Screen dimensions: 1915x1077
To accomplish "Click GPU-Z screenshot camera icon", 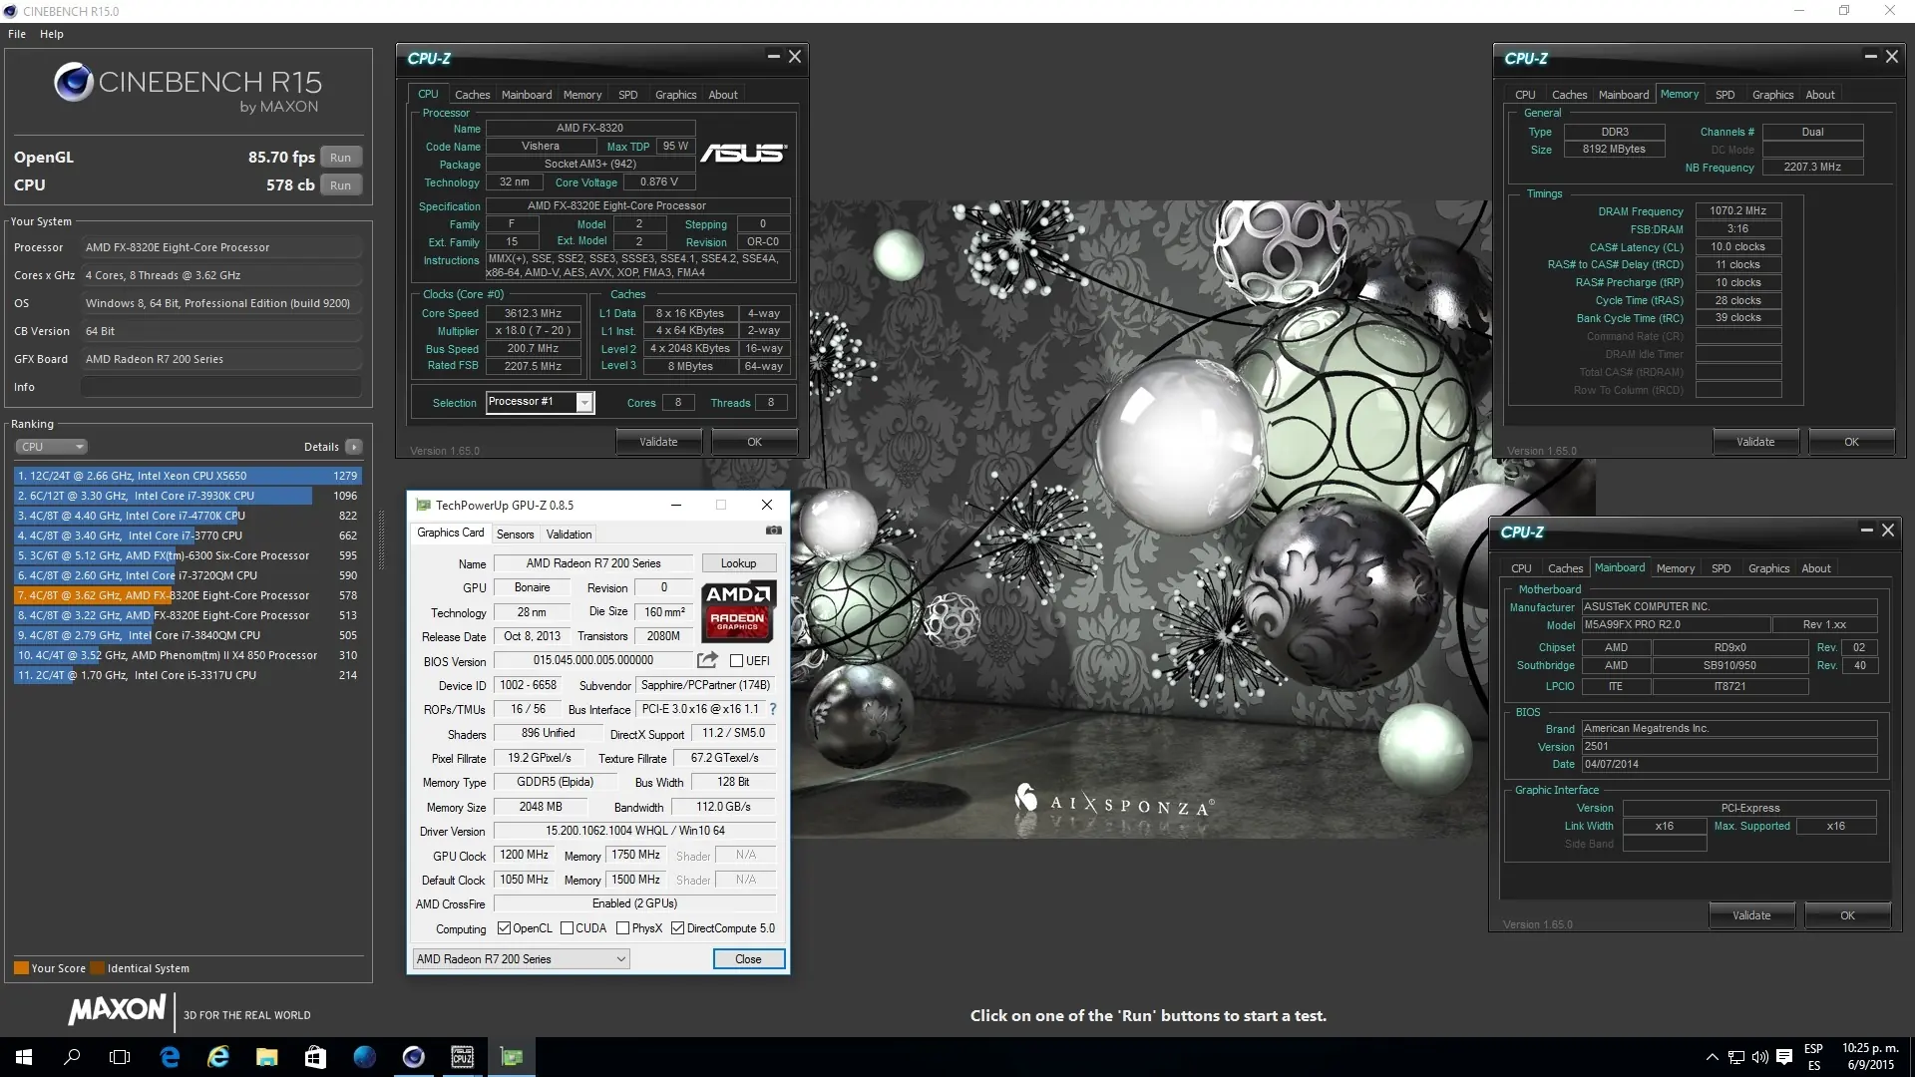I will click(x=773, y=532).
